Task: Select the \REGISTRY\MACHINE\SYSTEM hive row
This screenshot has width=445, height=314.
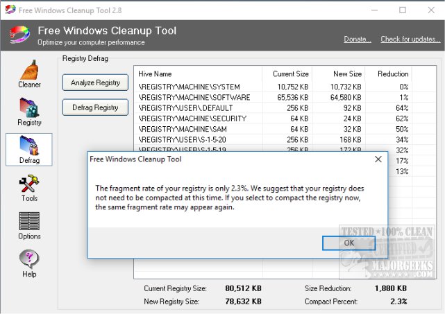Action: click(x=189, y=87)
